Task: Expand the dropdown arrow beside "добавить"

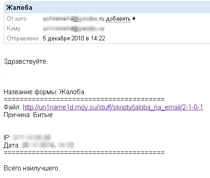Action: coord(134,19)
